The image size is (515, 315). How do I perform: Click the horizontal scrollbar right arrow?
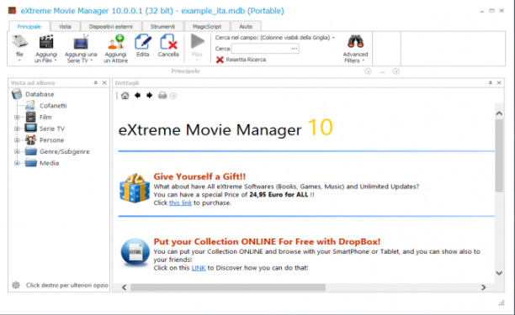(484, 287)
